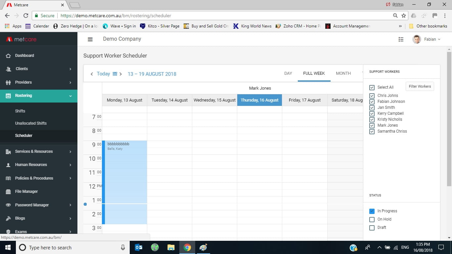The width and height of the screenshot is (452, 254).
Task: Open Outlook from the taskbar
Action: point(139,247)
